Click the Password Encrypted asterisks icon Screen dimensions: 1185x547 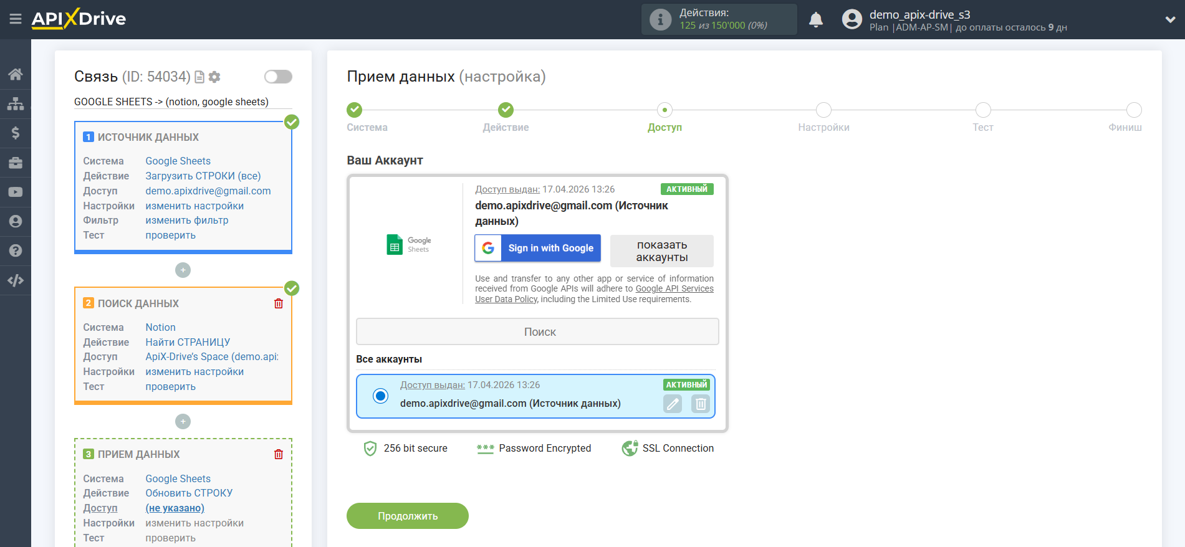tap(485, 449)
